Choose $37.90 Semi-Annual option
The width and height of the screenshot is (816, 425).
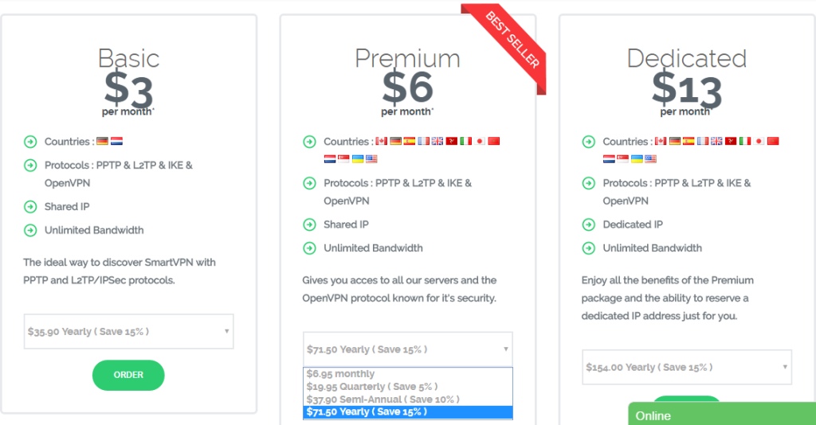pos(407,400)
